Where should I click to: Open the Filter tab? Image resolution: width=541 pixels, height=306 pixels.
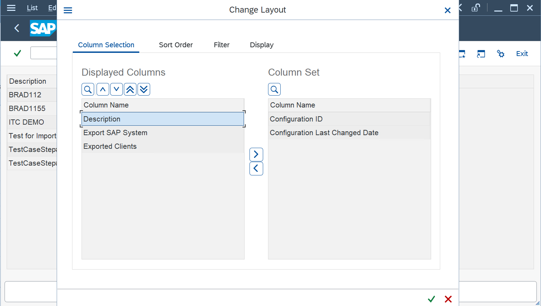[222, 45]
